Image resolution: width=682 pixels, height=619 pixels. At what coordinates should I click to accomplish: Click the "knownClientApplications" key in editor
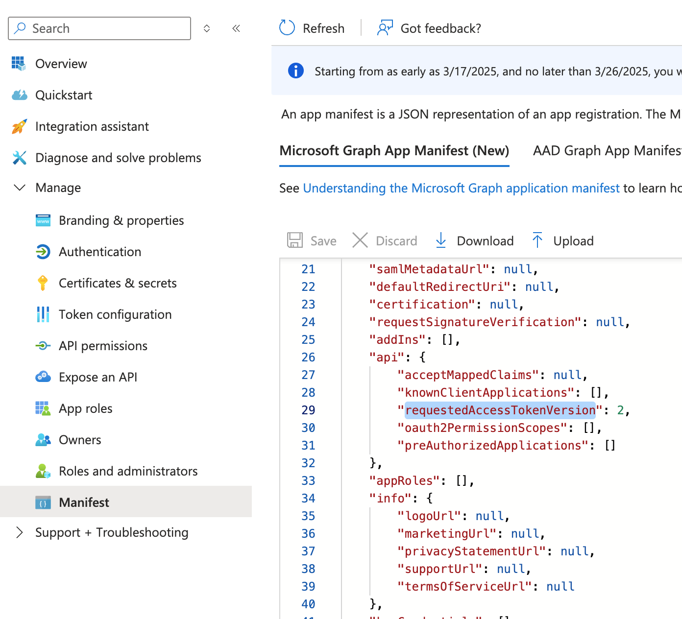tap(486, 392)
